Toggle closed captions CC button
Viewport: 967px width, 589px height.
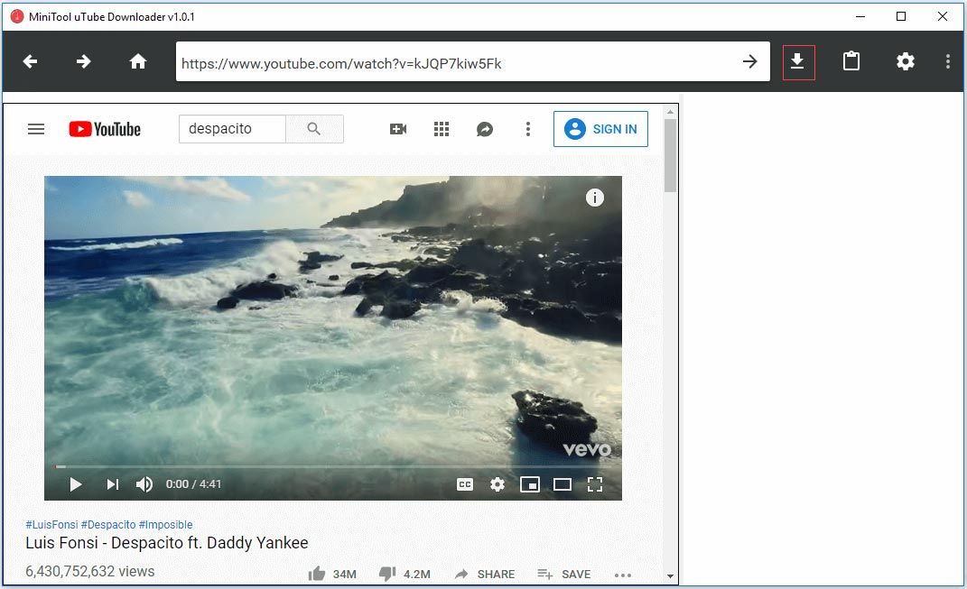click(465, 484)
